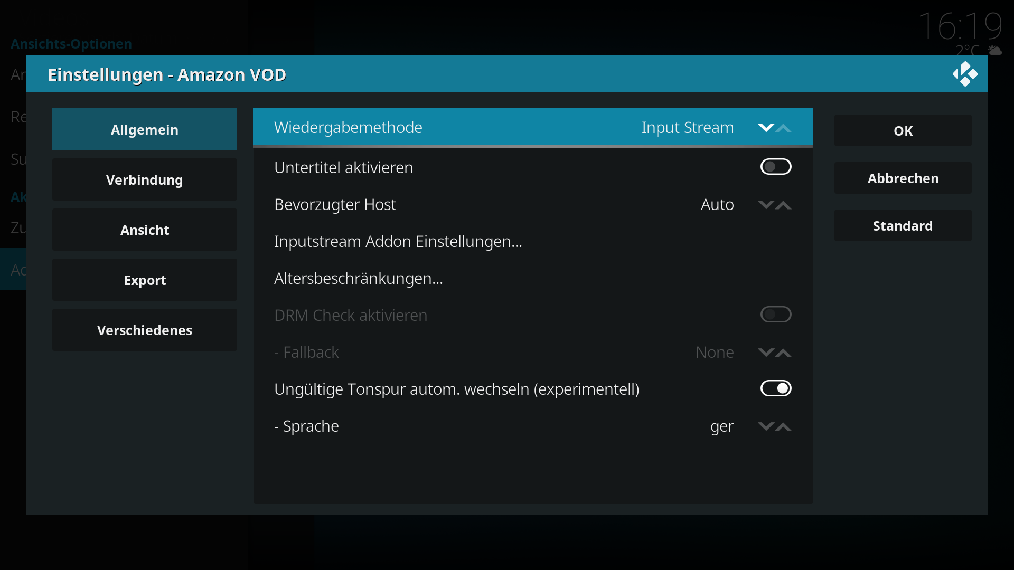Open the Allgemein settings category

(x=145, y=129)
